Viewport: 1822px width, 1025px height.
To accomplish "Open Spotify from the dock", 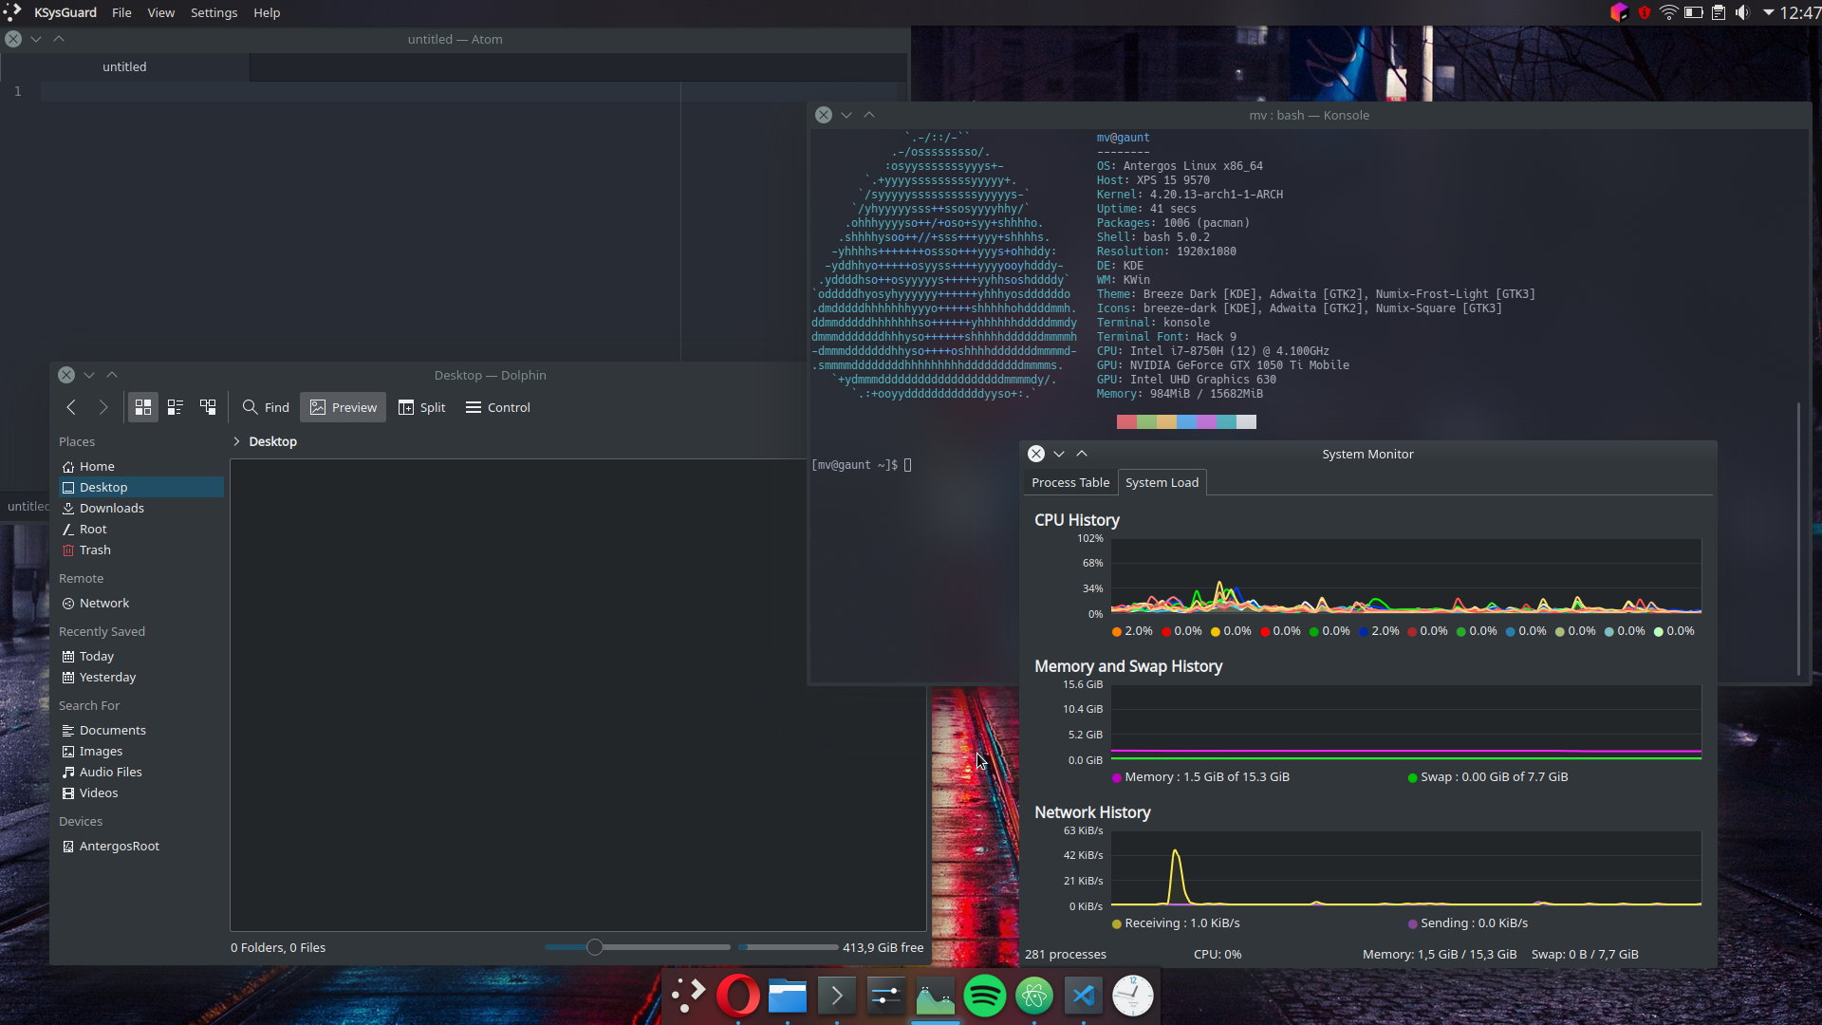I will pos(984,996).
